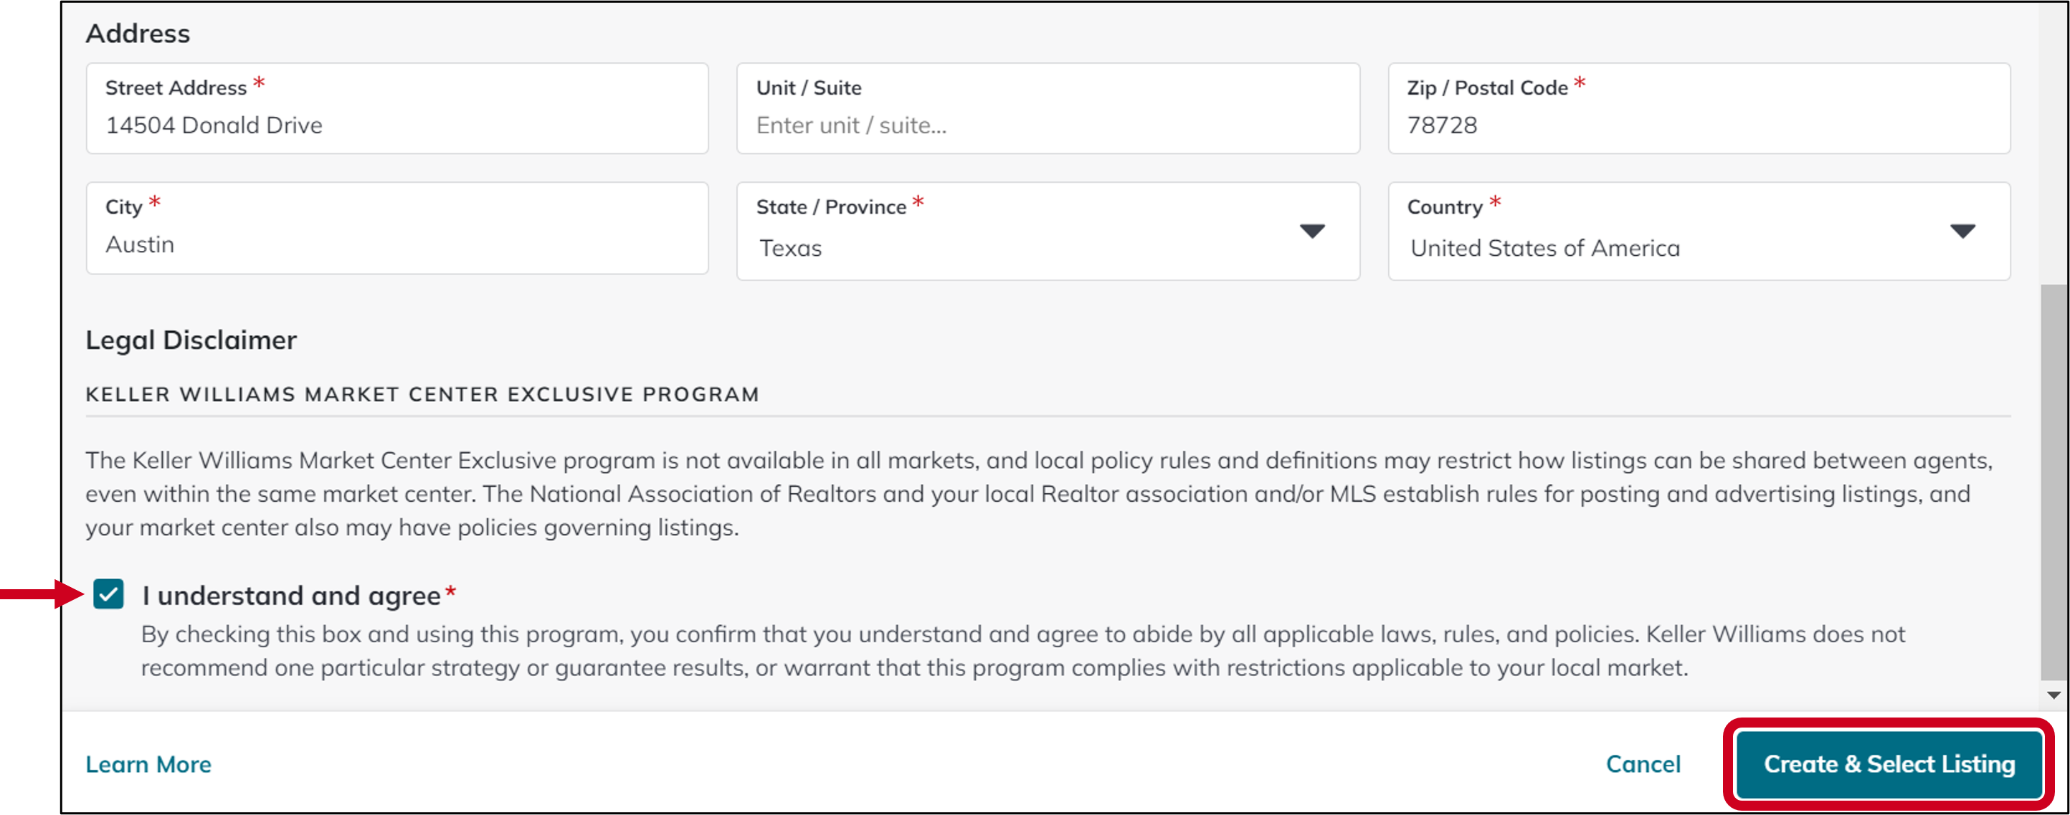Image resolution: width=2070 pixels, height=815 pixels.
Task: Click the State/Province dropdown chevron icon
Action: [x=1311, y=232]
